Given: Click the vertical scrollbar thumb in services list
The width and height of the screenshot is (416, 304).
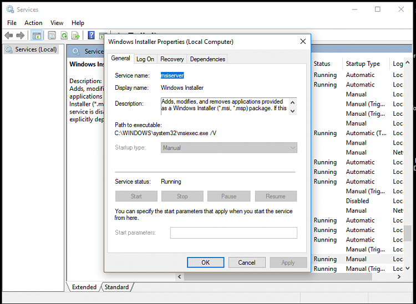Looking at the screenshot, I should click(x=408, y=234).
